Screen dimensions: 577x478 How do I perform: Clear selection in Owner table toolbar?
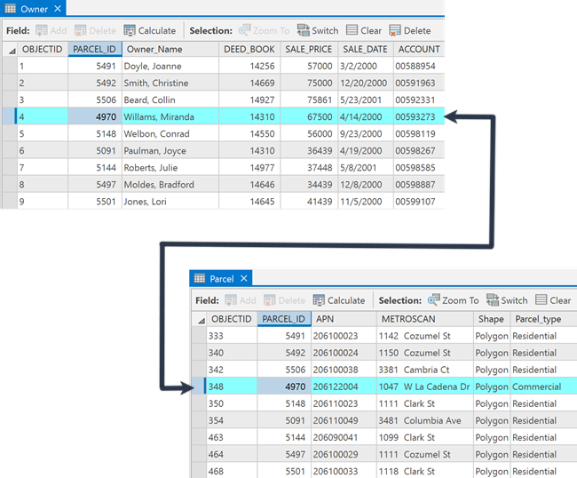[363, 30]
